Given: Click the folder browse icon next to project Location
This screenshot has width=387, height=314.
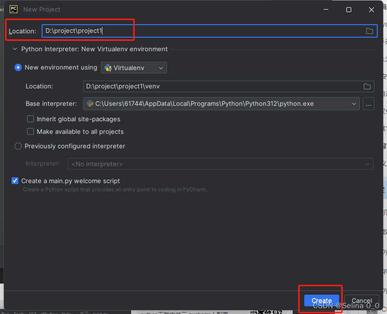Looking at the screenshot, I should (x=370, y=30).
